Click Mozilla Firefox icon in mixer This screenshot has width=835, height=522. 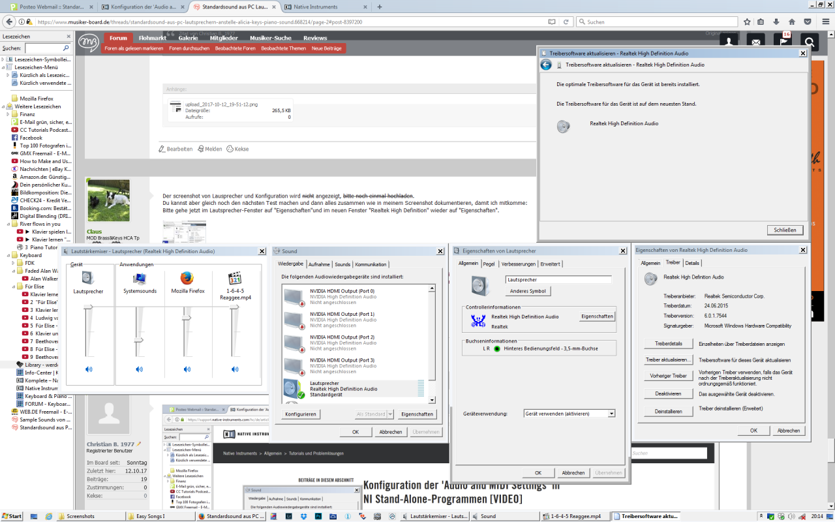(187, 278)
